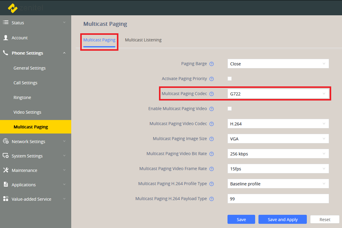Open the Paging Barge dropdown
Image resolution: width=342 pixels, height=228 pixels.
point(278,64)
